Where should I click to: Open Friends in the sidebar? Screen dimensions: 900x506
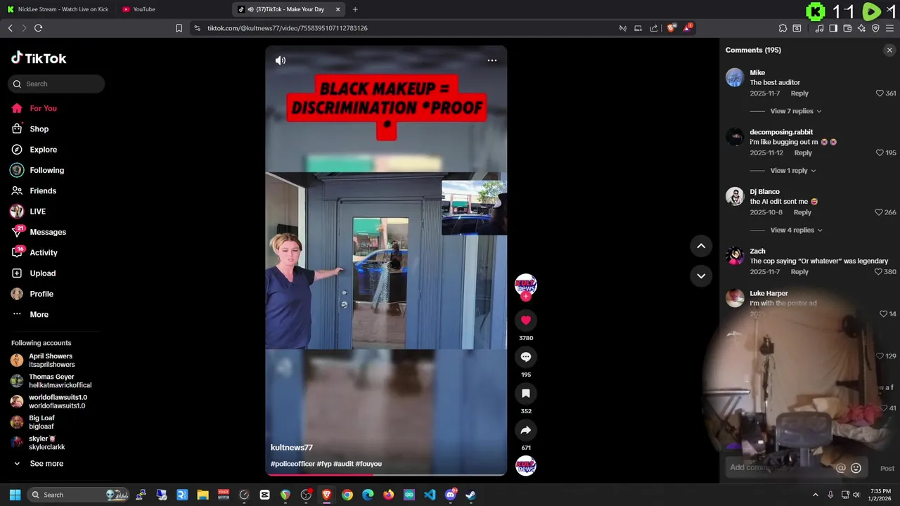click(43, 191)
